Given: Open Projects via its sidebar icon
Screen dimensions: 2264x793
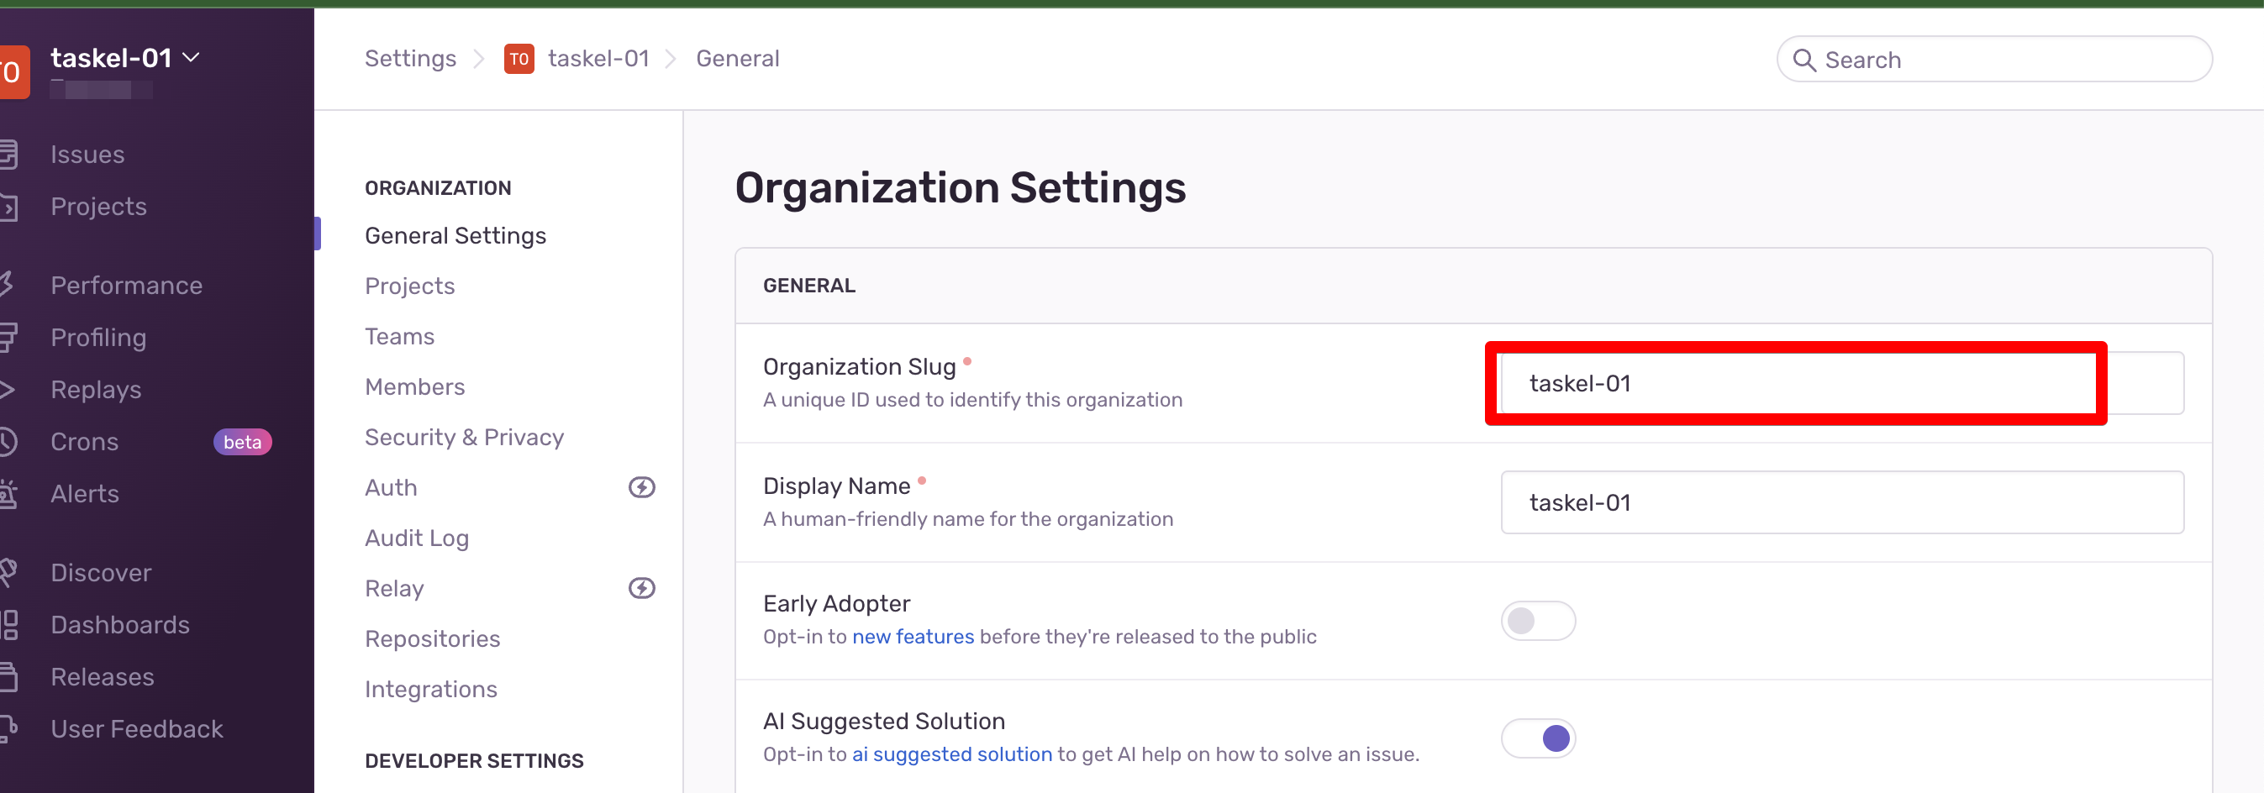Looking at the screenshot, I should 7,207.
